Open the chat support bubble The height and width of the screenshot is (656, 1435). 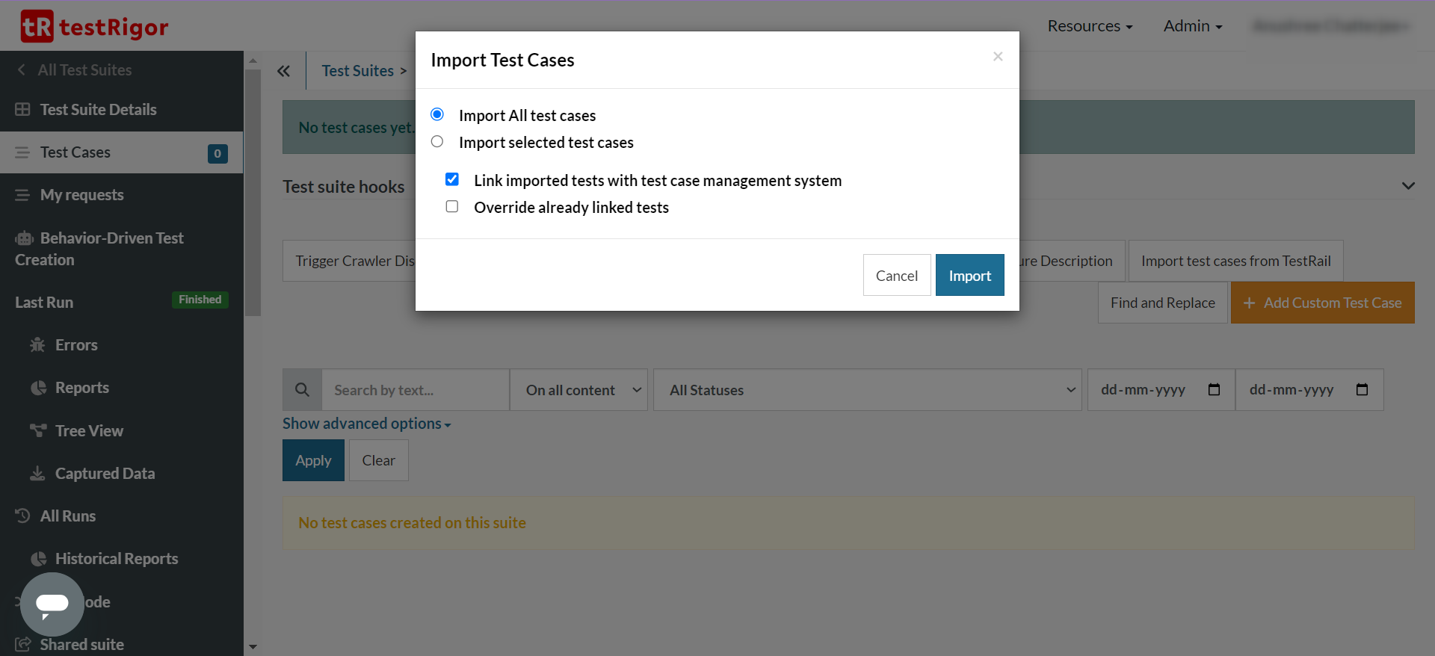click(52, 604)
